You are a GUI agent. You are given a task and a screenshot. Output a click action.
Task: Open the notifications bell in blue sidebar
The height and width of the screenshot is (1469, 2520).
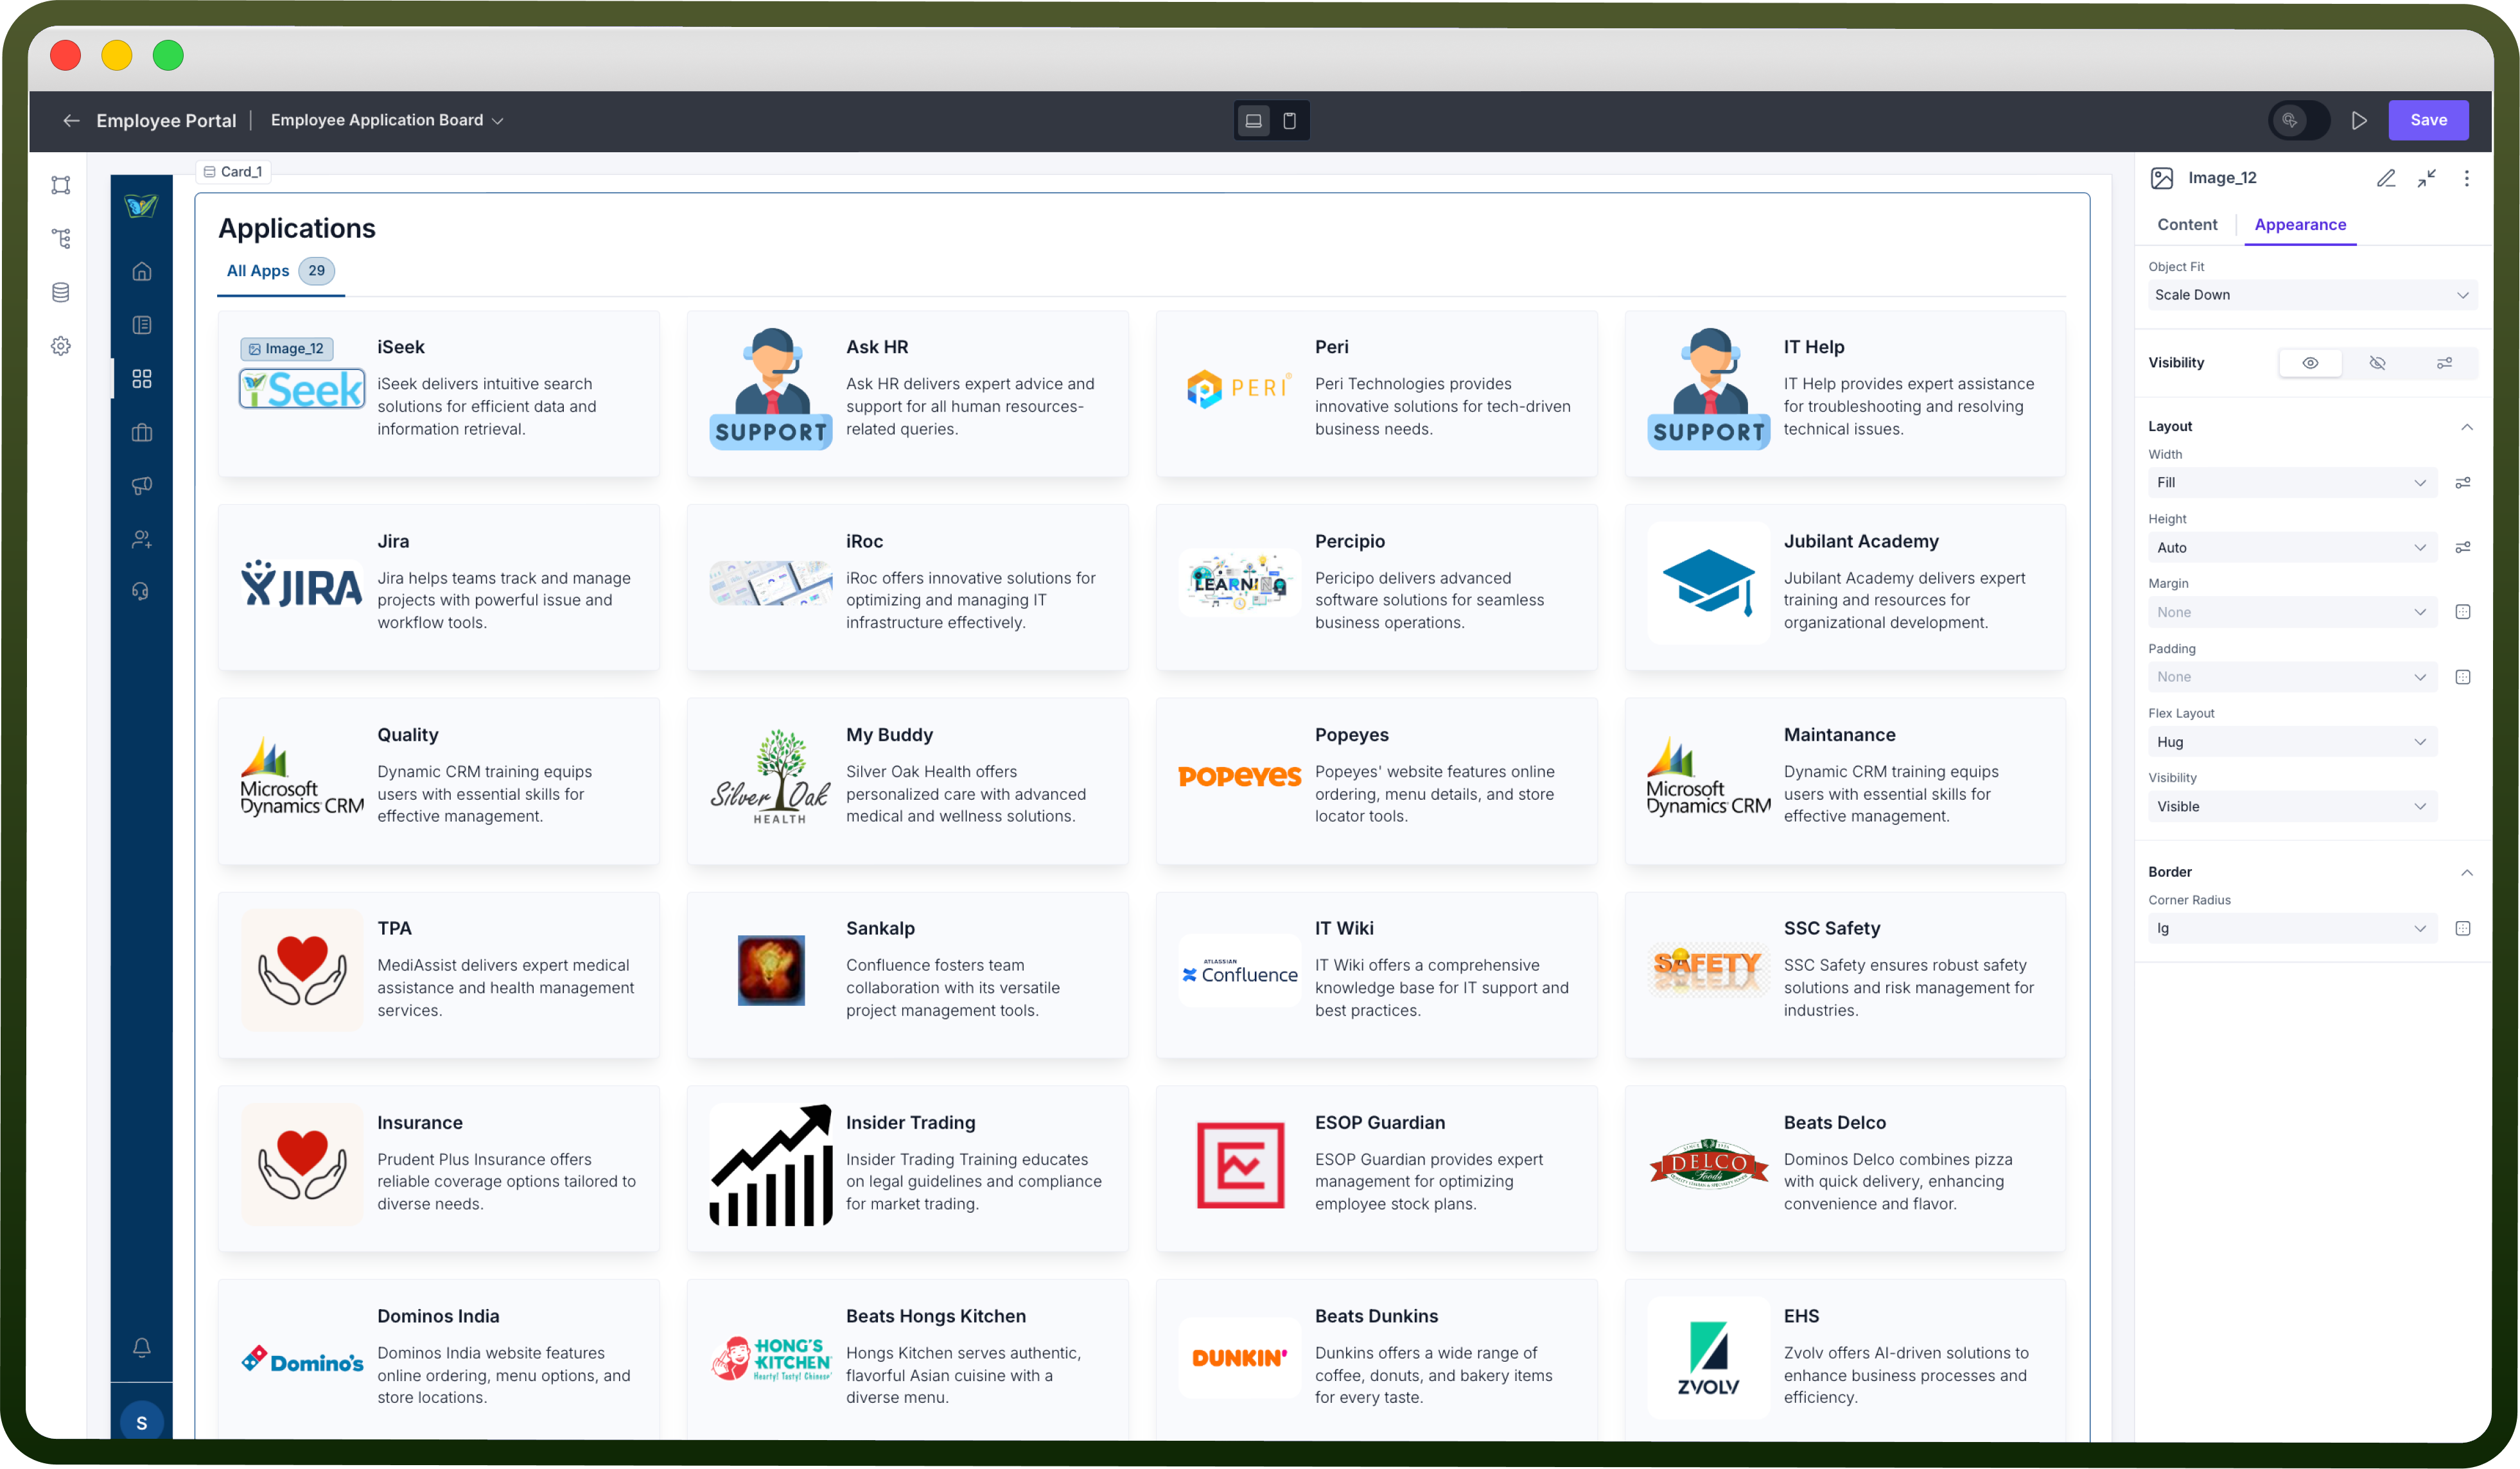(142, 1348)
